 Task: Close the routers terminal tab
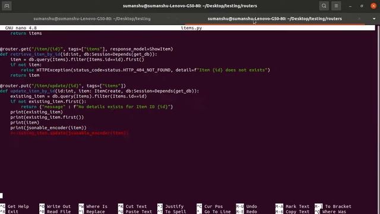[359, 18]
